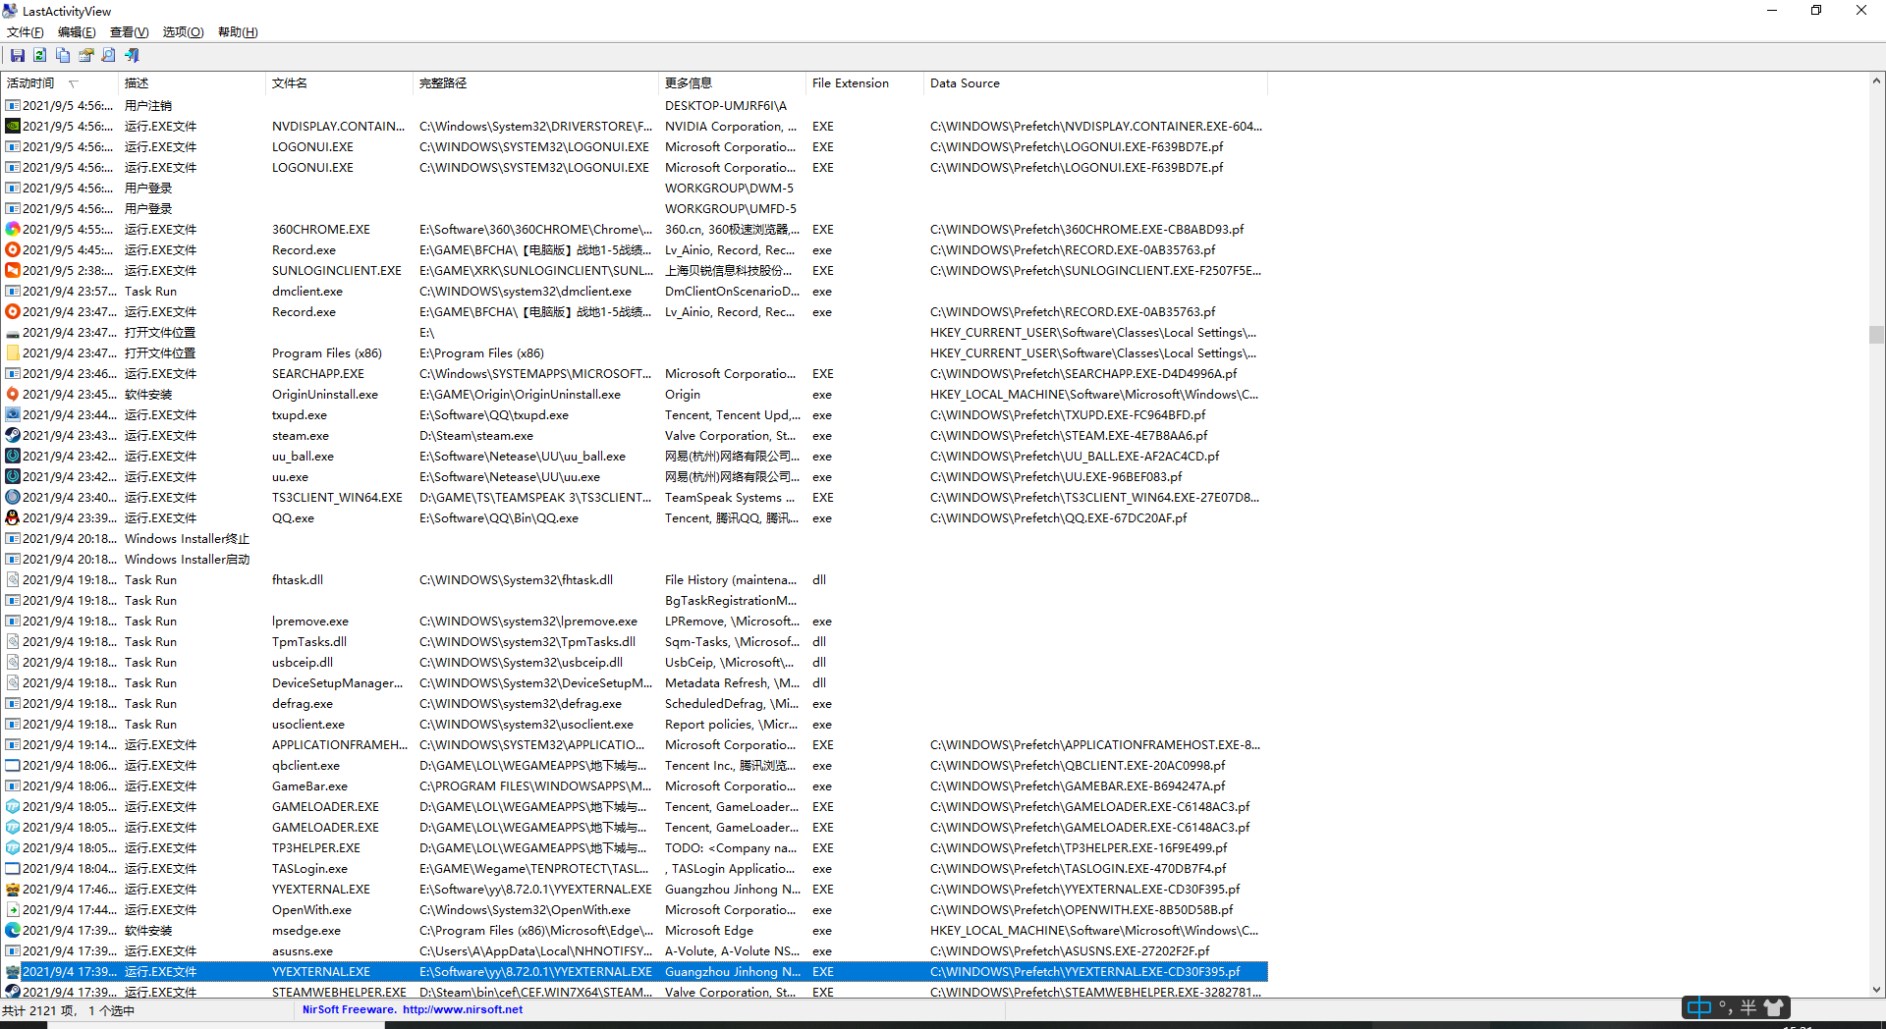Click the selected YYEXTERNAL.EXE row icon
This screenshot has height=1029, width=1886.
13,972
